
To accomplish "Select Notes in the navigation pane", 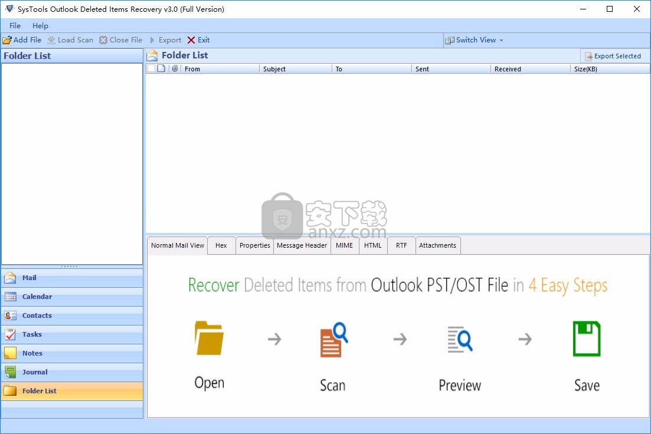I will click(x=72, y=353).
